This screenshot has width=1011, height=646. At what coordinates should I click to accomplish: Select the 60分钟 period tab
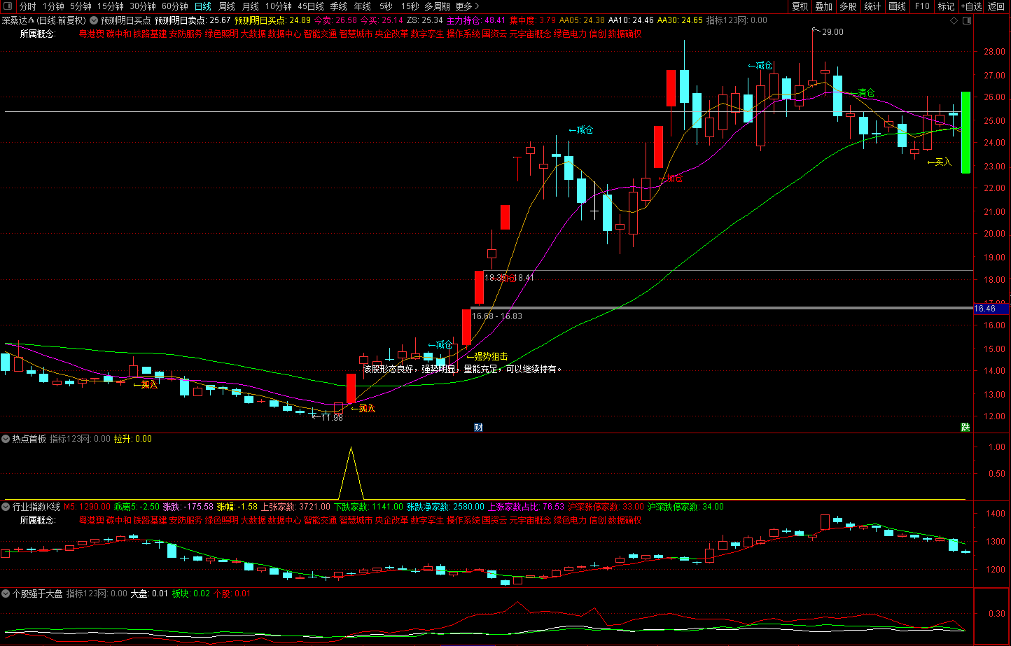pyautogui.click(x=175, y=6)
